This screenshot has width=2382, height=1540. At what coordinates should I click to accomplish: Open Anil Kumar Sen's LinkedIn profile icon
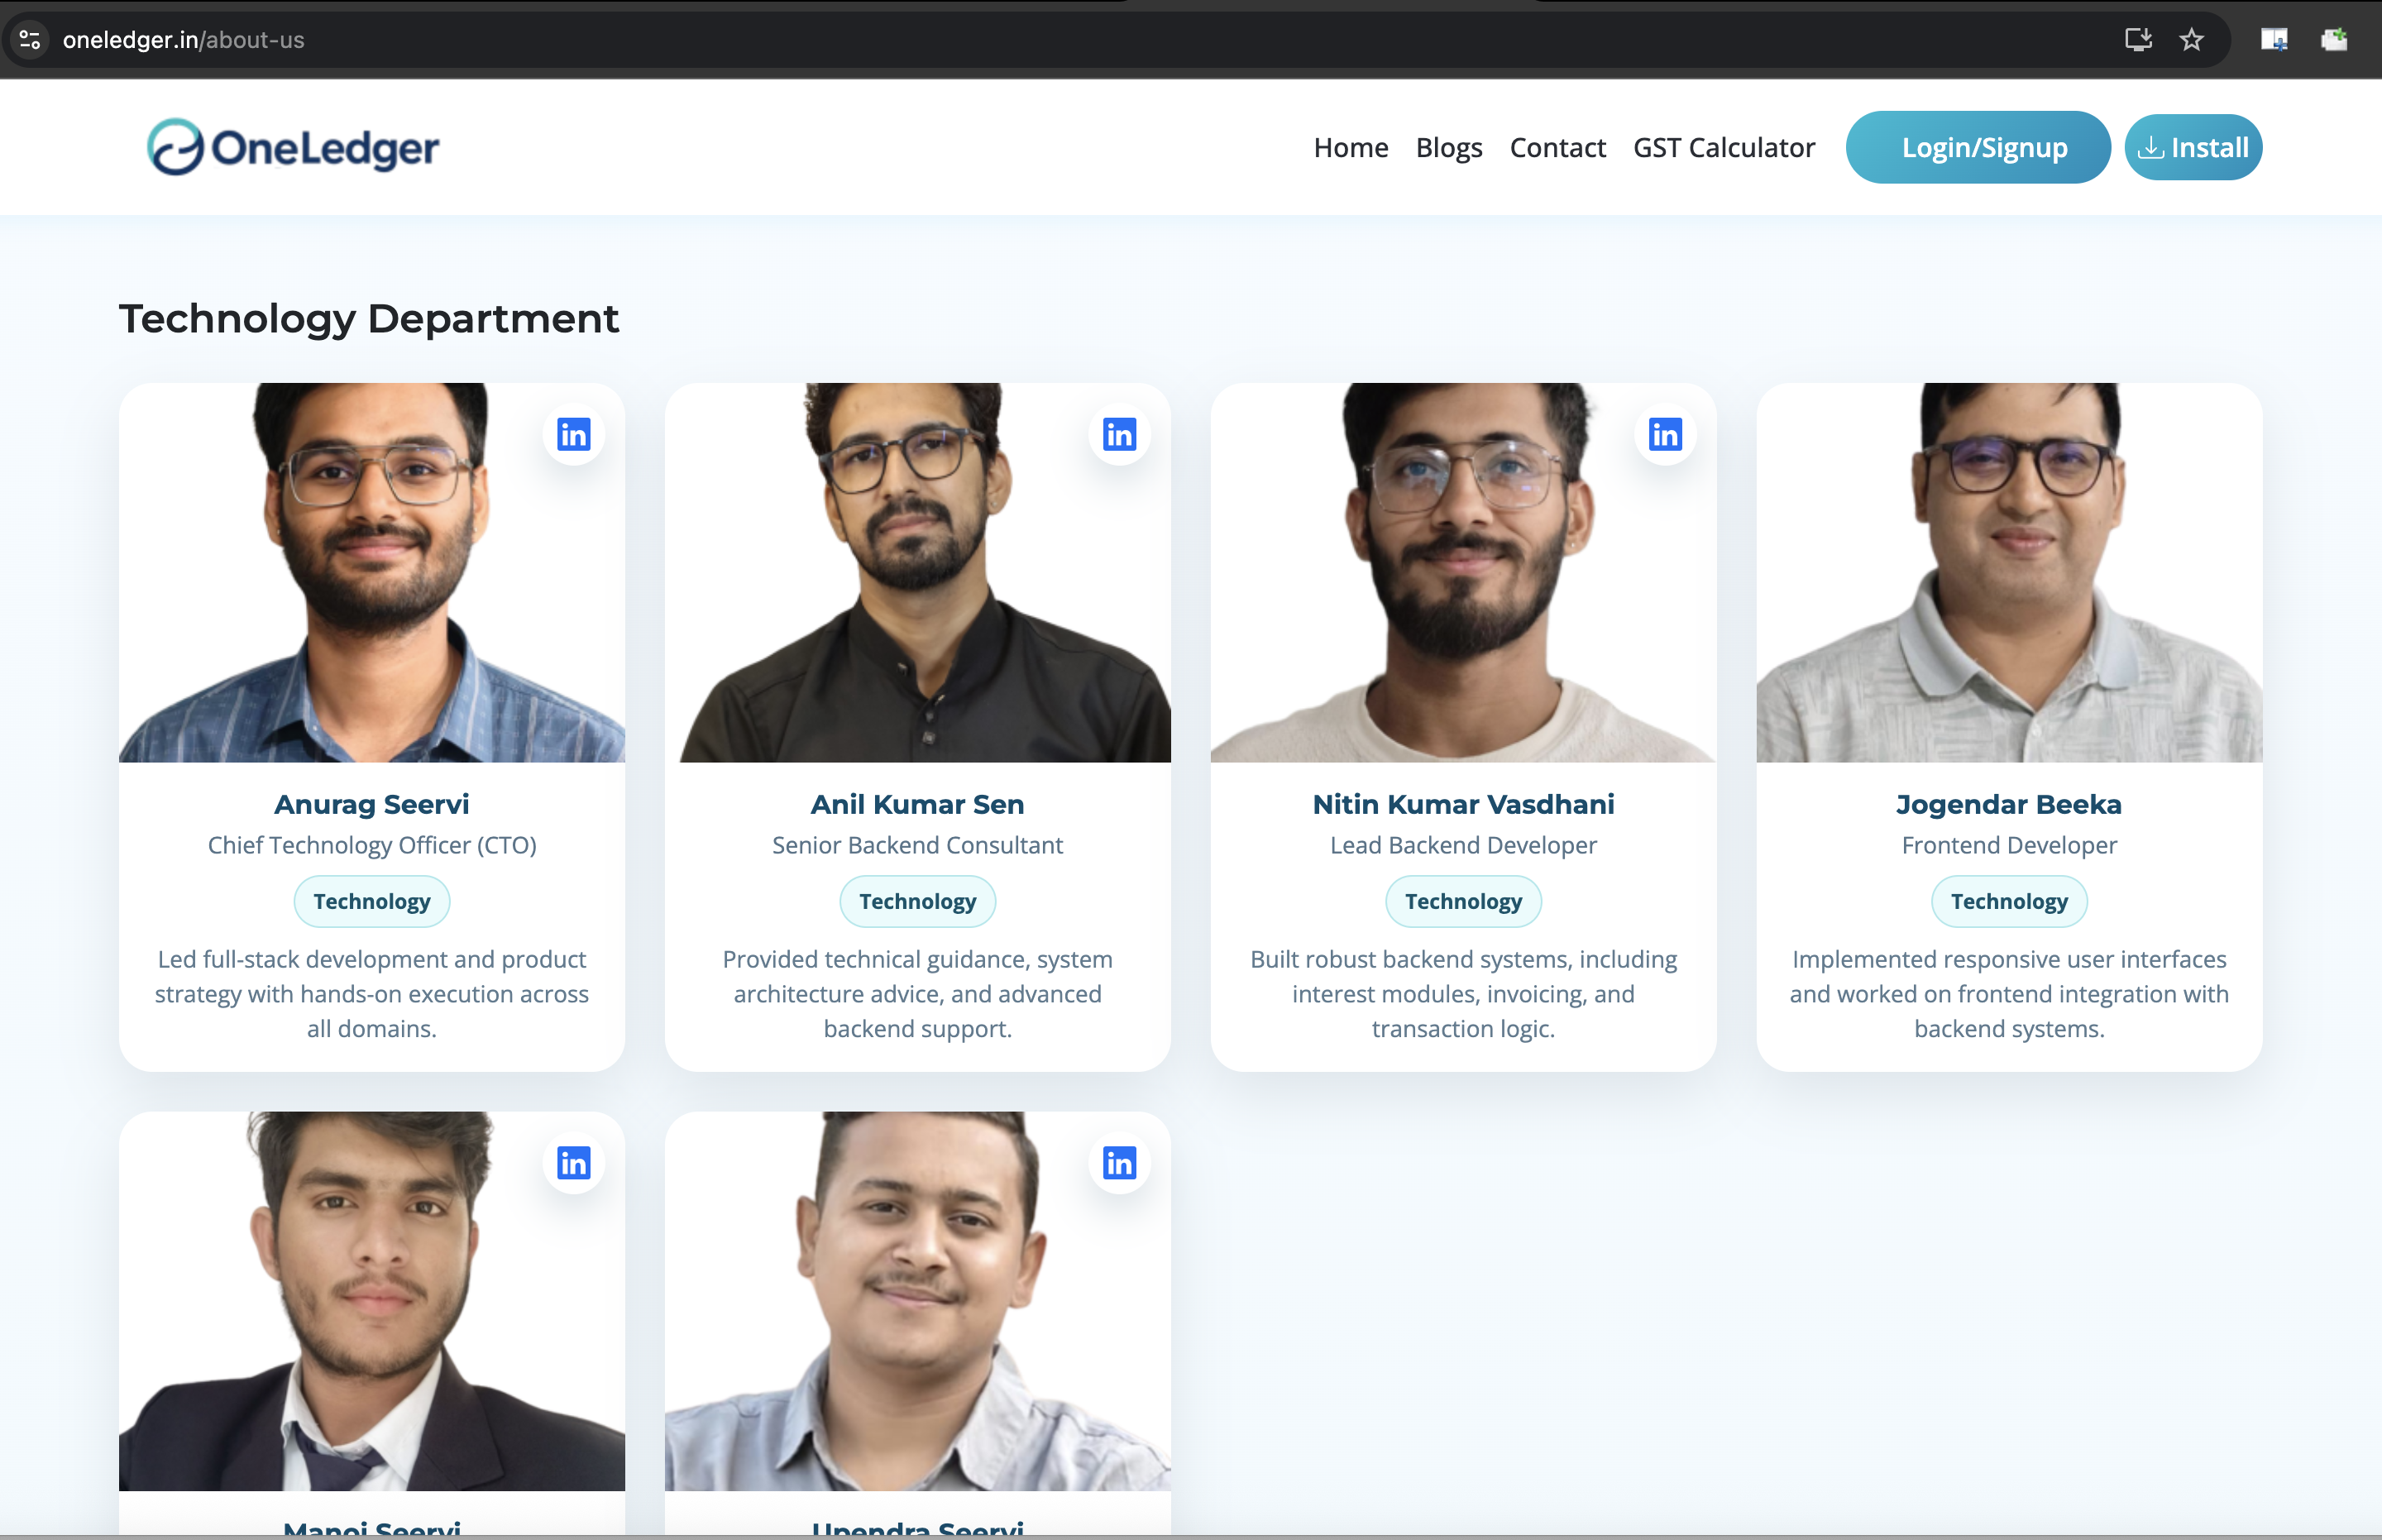(x=1119, y=434)
